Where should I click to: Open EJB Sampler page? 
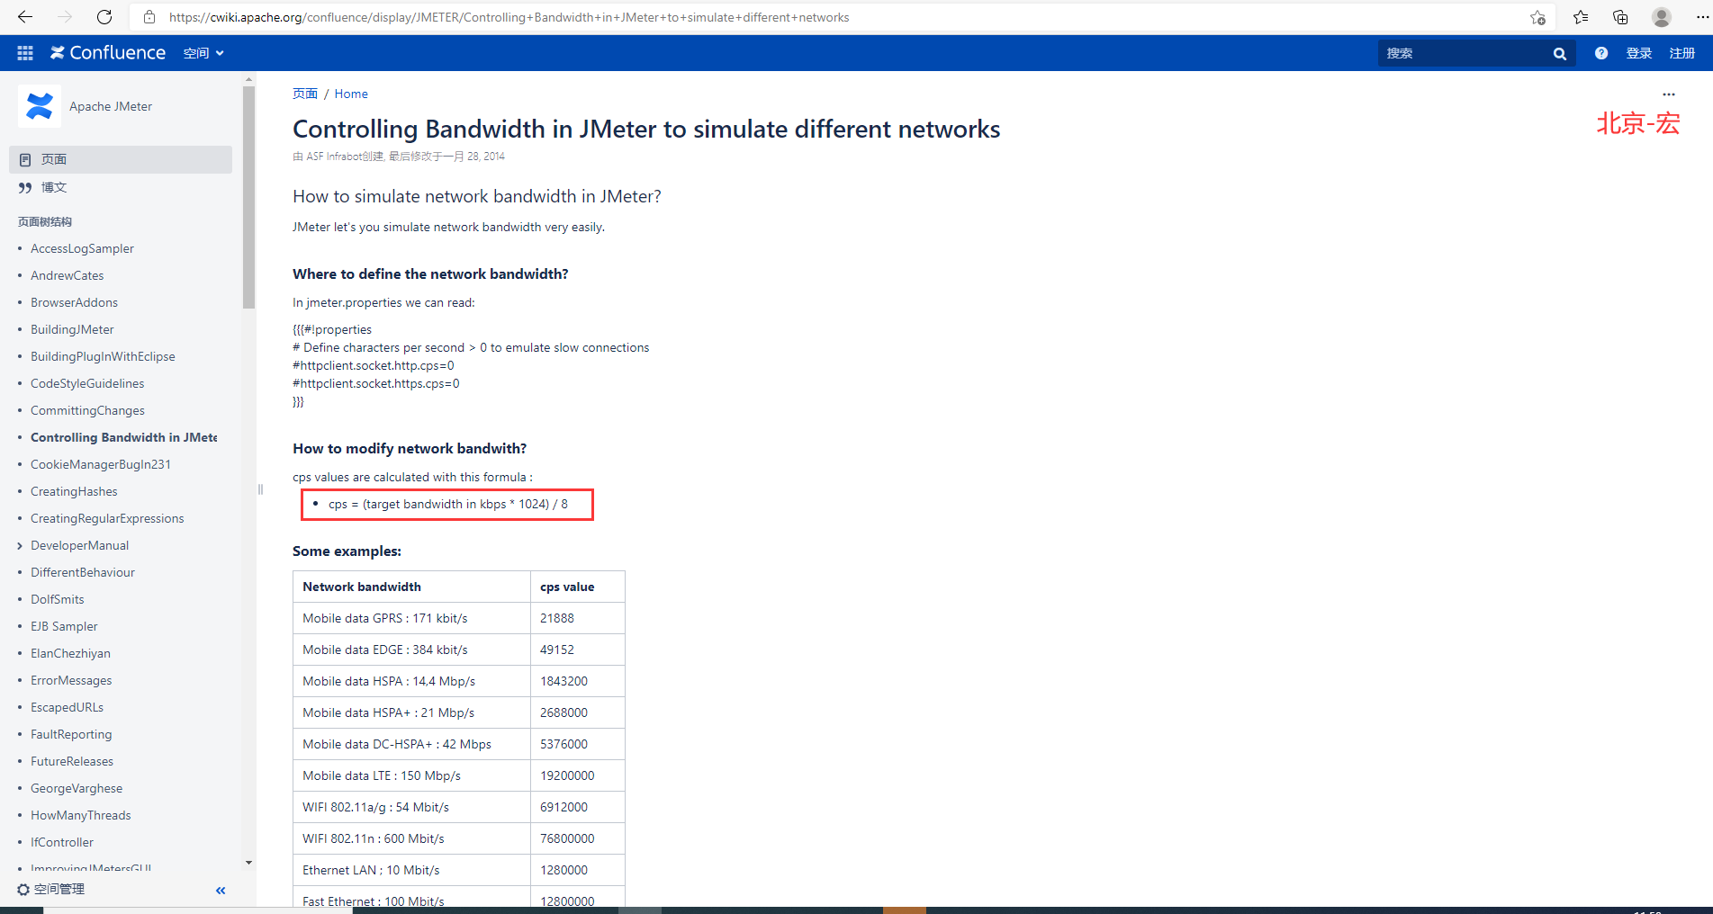pos(64,626)
